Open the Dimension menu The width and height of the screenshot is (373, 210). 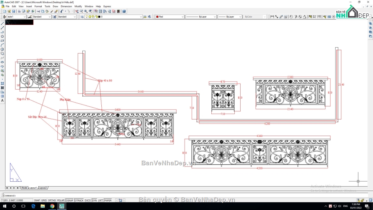tap(66, 6)
